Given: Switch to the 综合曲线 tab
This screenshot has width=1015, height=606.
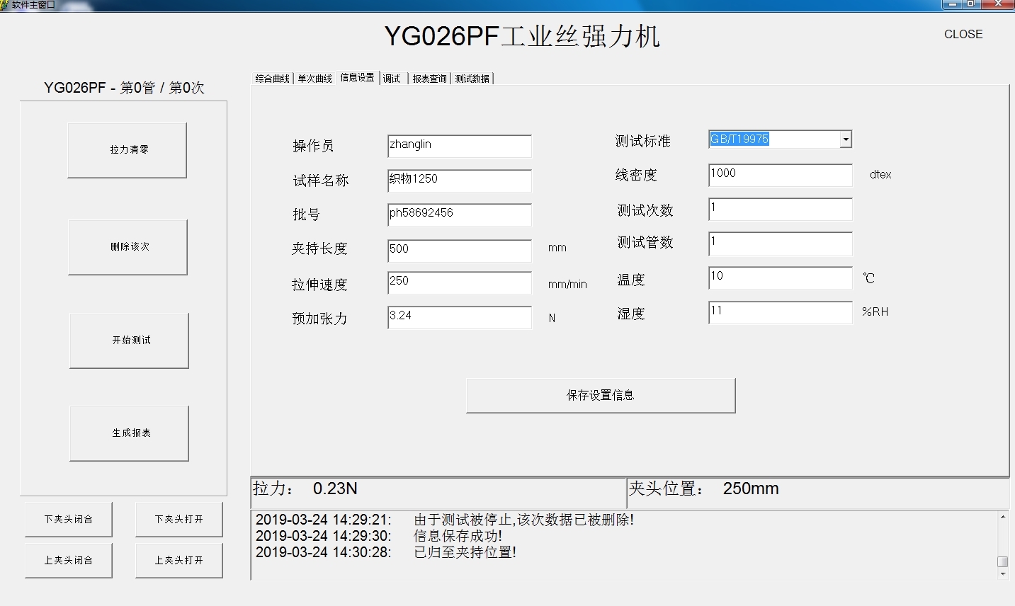Looking at the screenshot, I should pos(273,79).
